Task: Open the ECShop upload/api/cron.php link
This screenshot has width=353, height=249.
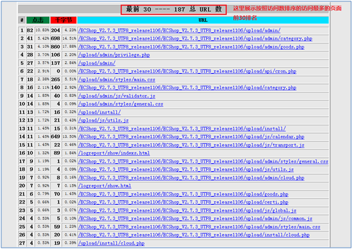Action: [x=187, y=71]
